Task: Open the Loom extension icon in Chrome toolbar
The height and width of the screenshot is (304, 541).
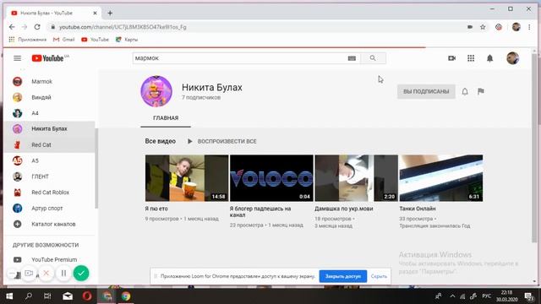Action: coord(499,27)
